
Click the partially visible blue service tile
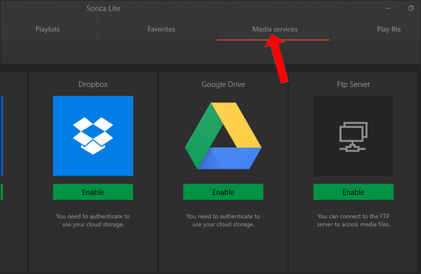(1, 136)
